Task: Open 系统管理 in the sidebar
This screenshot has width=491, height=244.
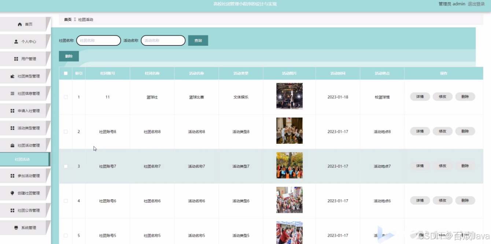Action: coord(25,228)
